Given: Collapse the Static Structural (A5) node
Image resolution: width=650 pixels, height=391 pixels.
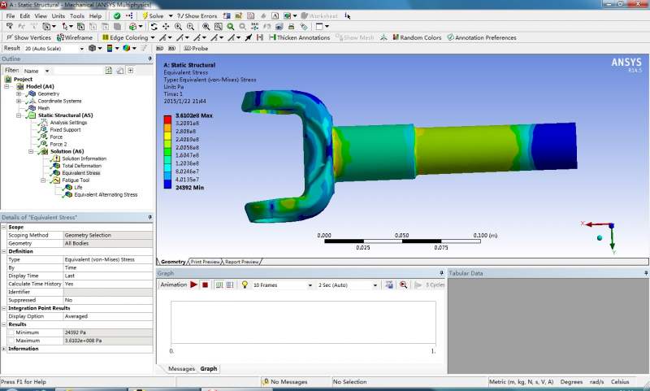Looking at the screenshot, I should [19, 115].
